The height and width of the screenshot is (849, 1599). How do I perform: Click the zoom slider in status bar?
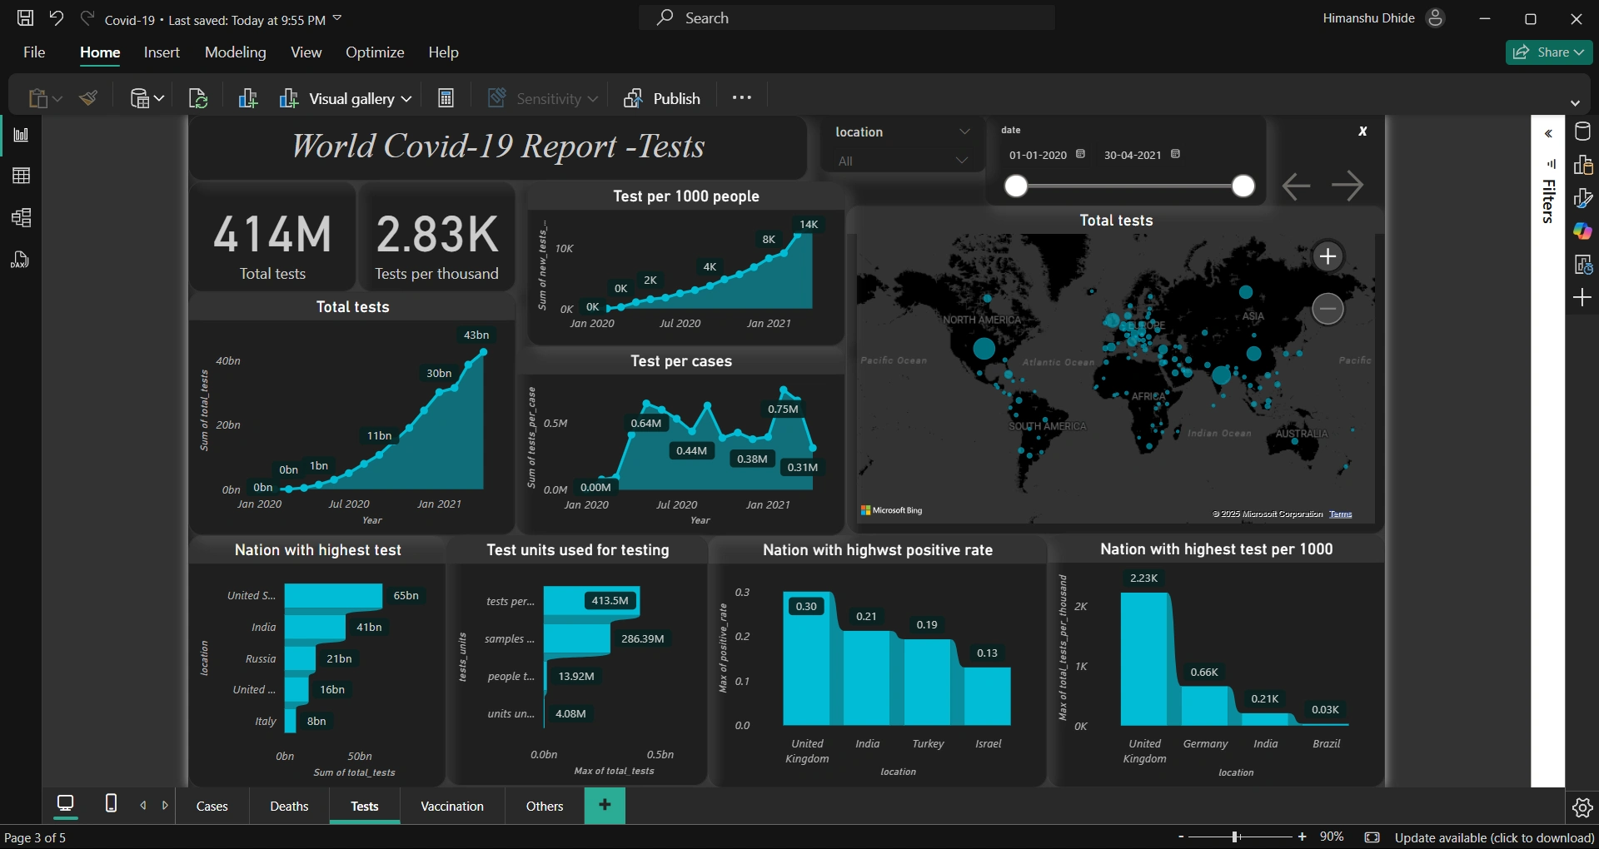coord(1241,837)
